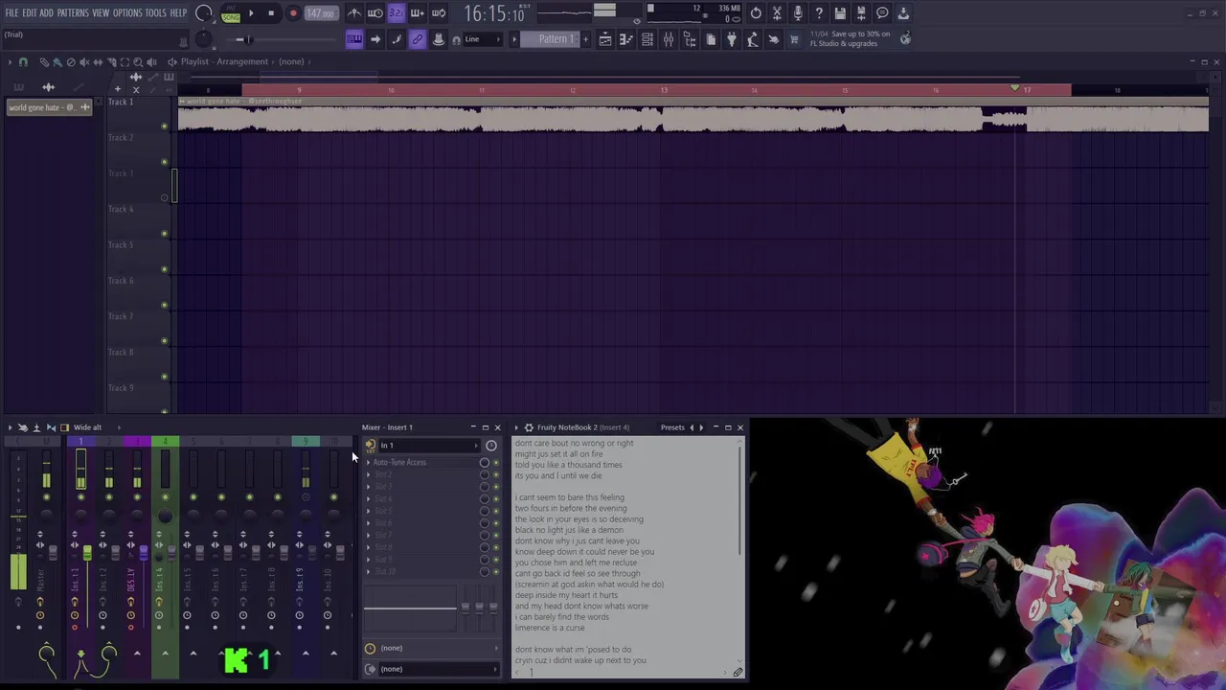Open the 'Wide alt' mixer layout dropdown

tap(87, 427)
